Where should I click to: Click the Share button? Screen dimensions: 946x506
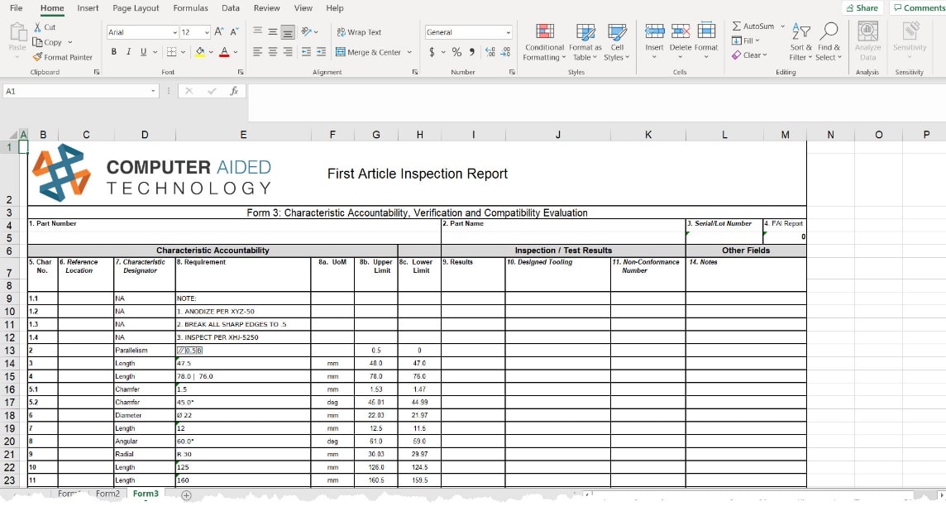click(x=862, y=7)
